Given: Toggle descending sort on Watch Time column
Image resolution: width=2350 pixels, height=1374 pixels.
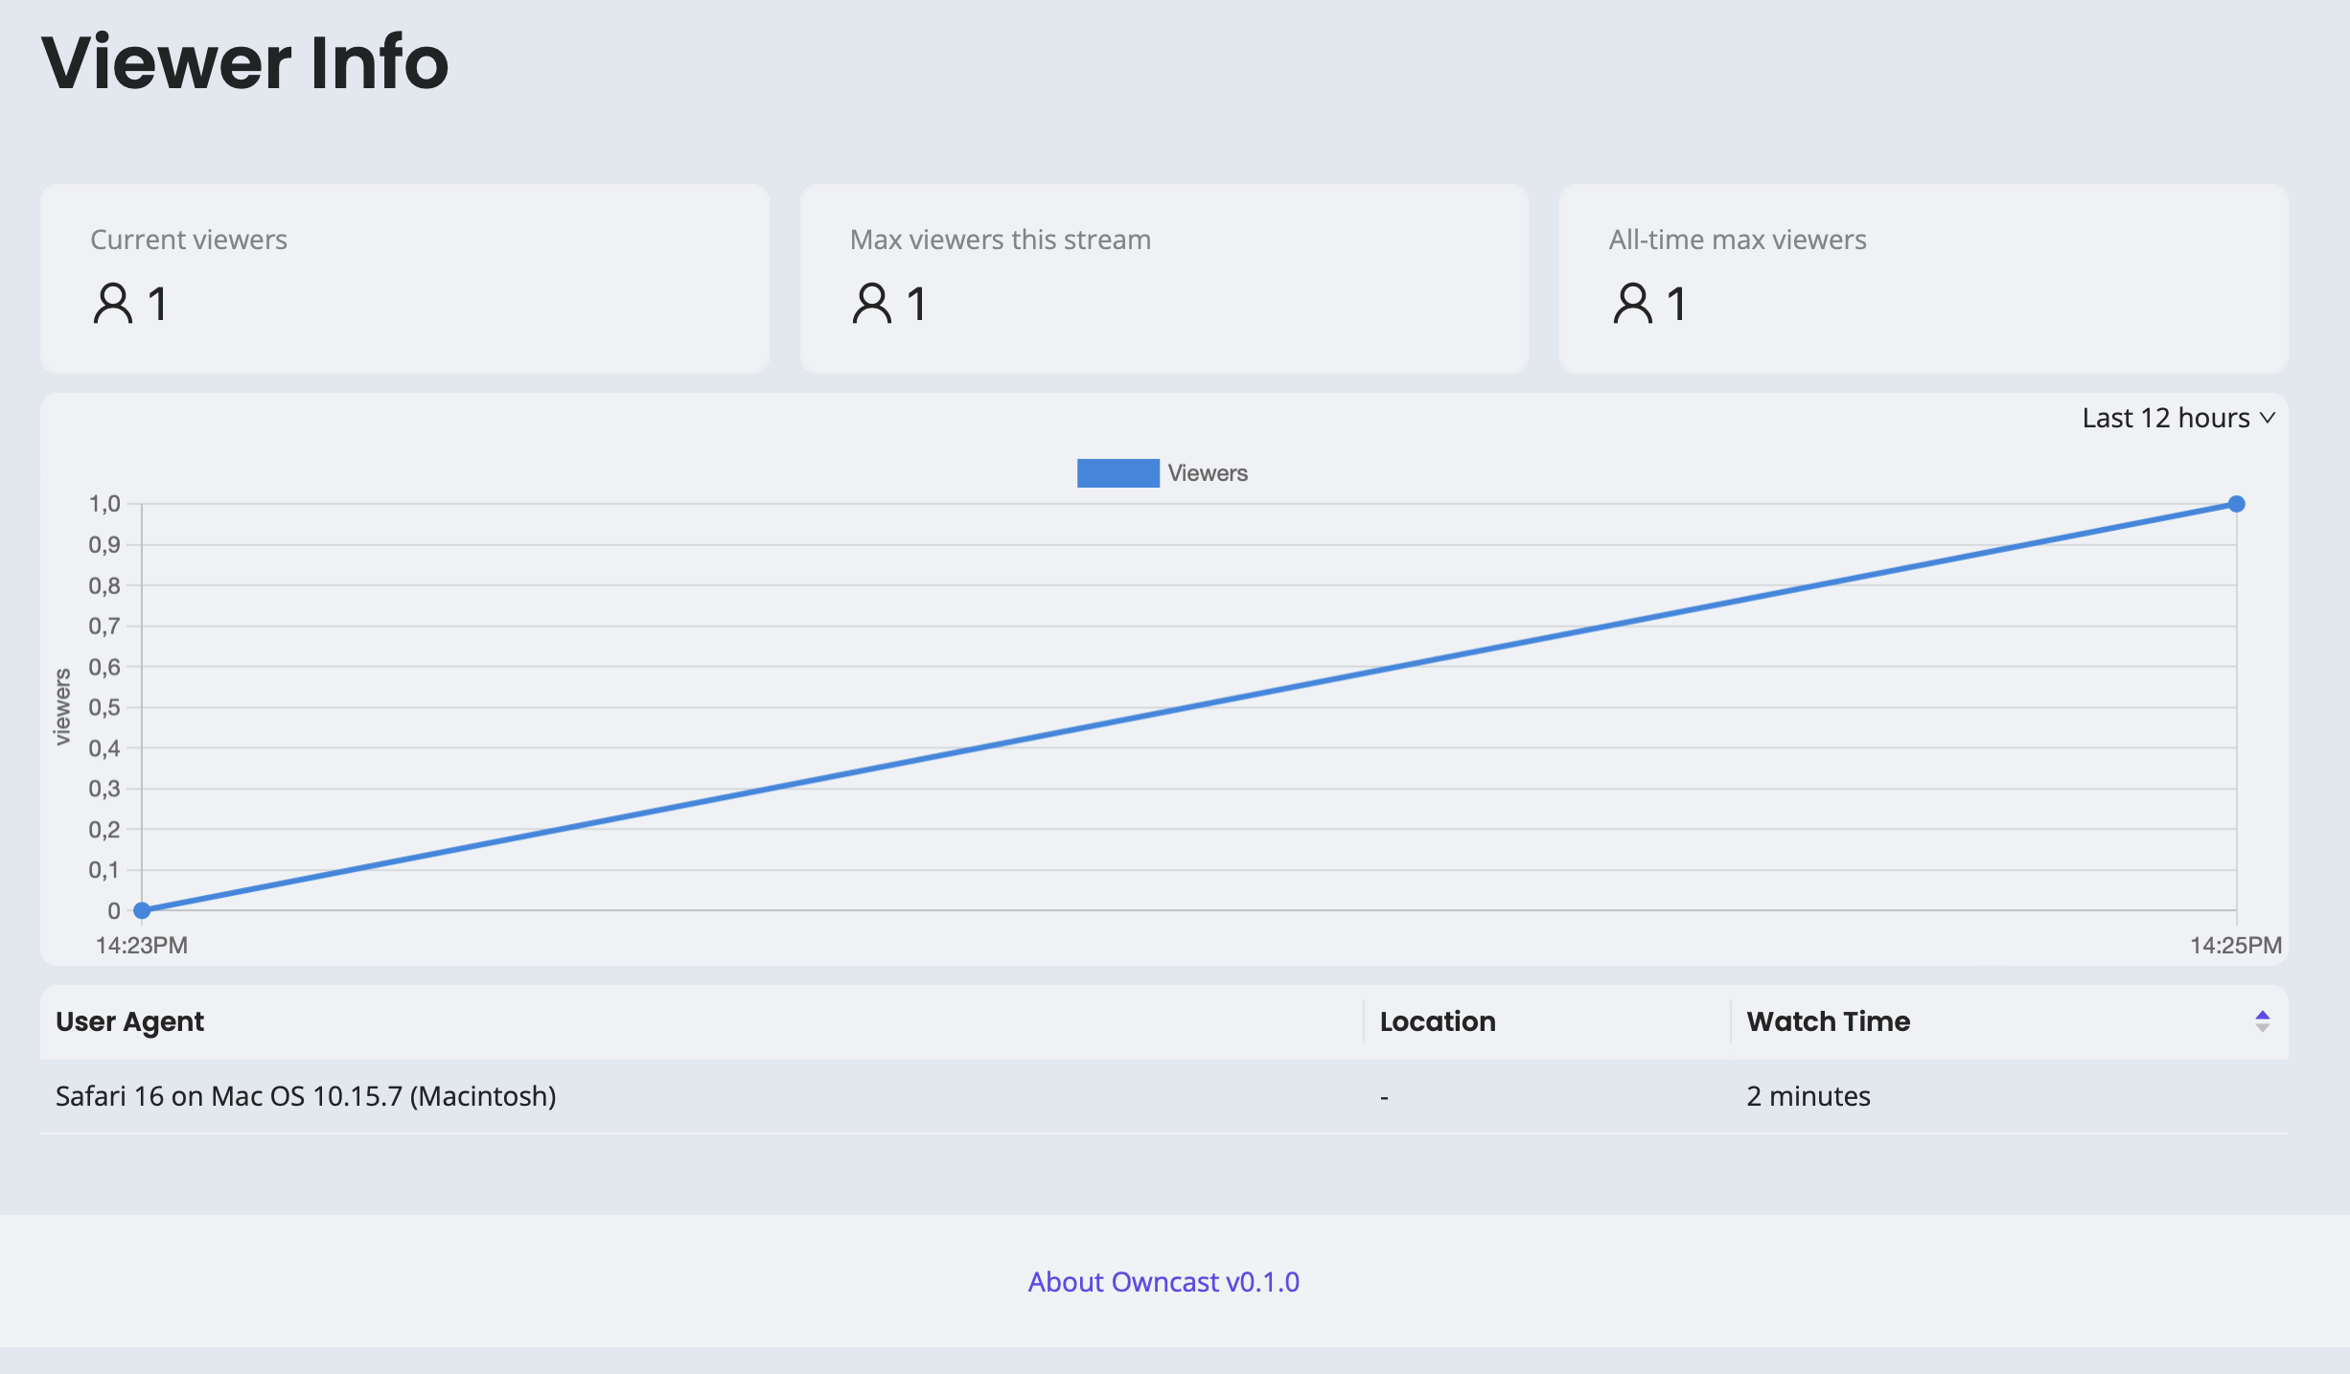Looking at the screenshot, I should (x=2264, y=1028).
